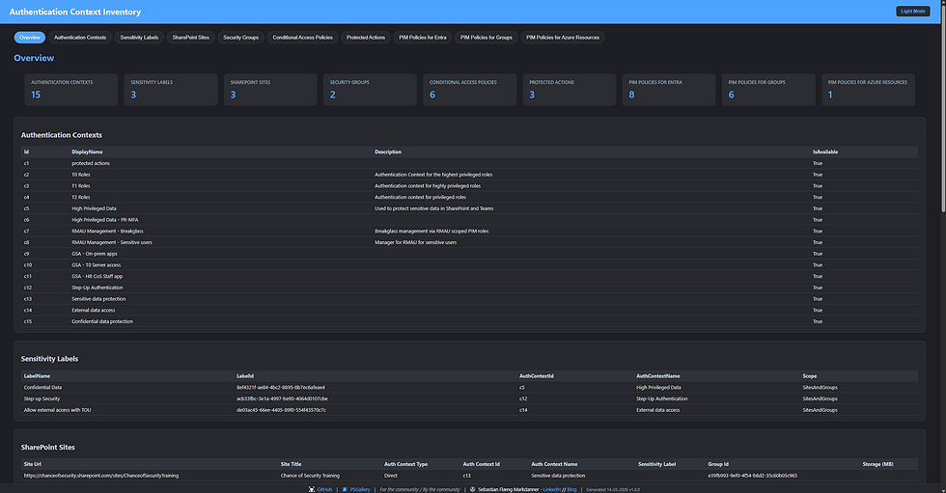This screenshot has width=946, height=493.
Task: Click the Sensitivity Label column header
Action: click(x=657, y=465)
